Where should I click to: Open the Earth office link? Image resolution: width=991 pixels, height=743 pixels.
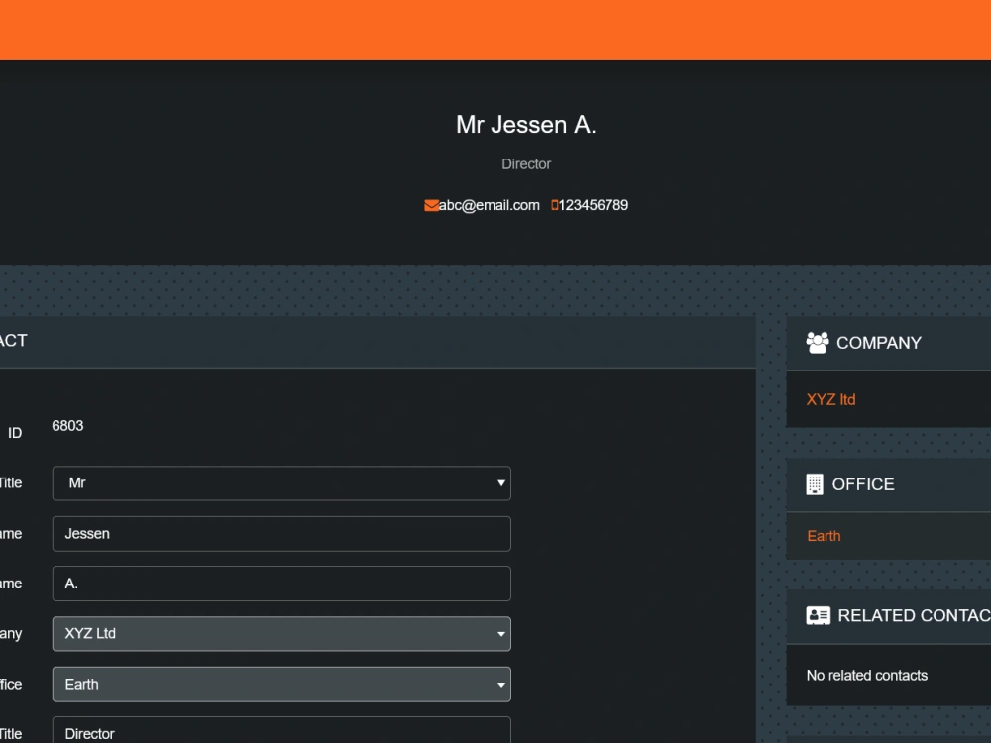click(824, 536)
